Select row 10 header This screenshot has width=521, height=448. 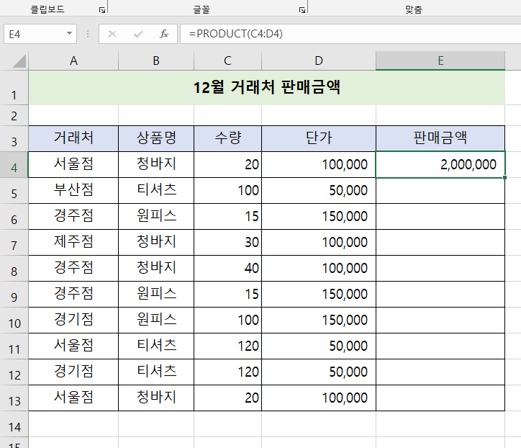(x=14, y=321)
